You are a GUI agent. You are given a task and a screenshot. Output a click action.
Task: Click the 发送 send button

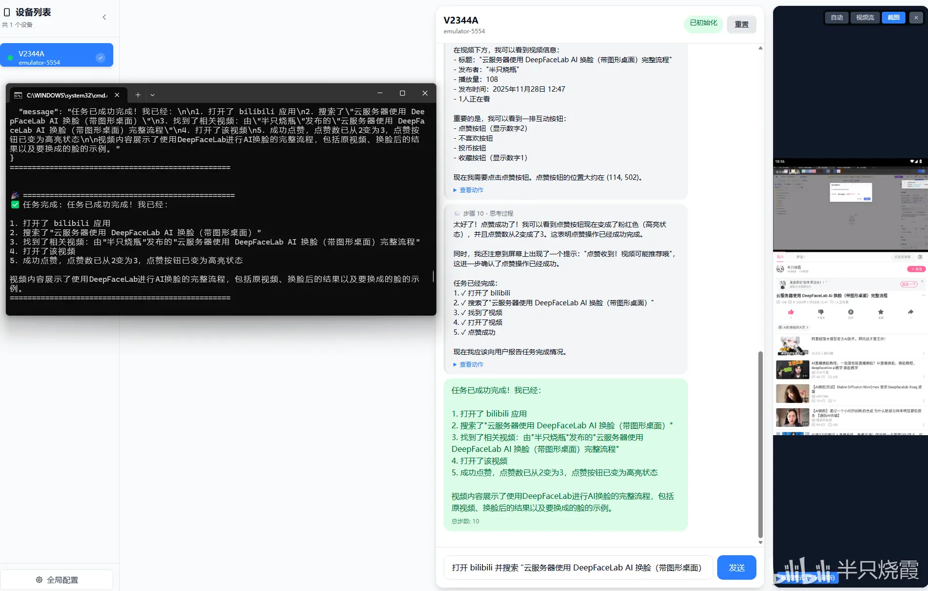tap(737, 567)
